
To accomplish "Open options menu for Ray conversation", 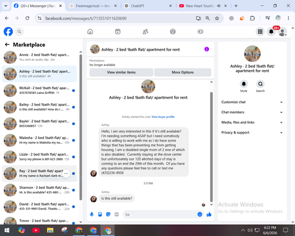I will pyautogui.click(x=66, y=173).
